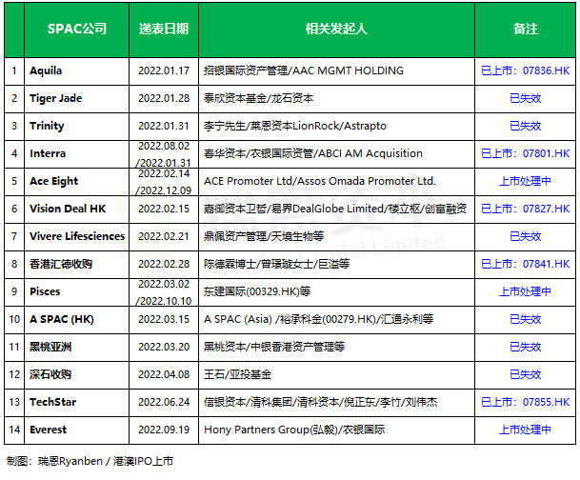
Task: Click 上市处理中 in the Everest row
Action: point(526,430)
